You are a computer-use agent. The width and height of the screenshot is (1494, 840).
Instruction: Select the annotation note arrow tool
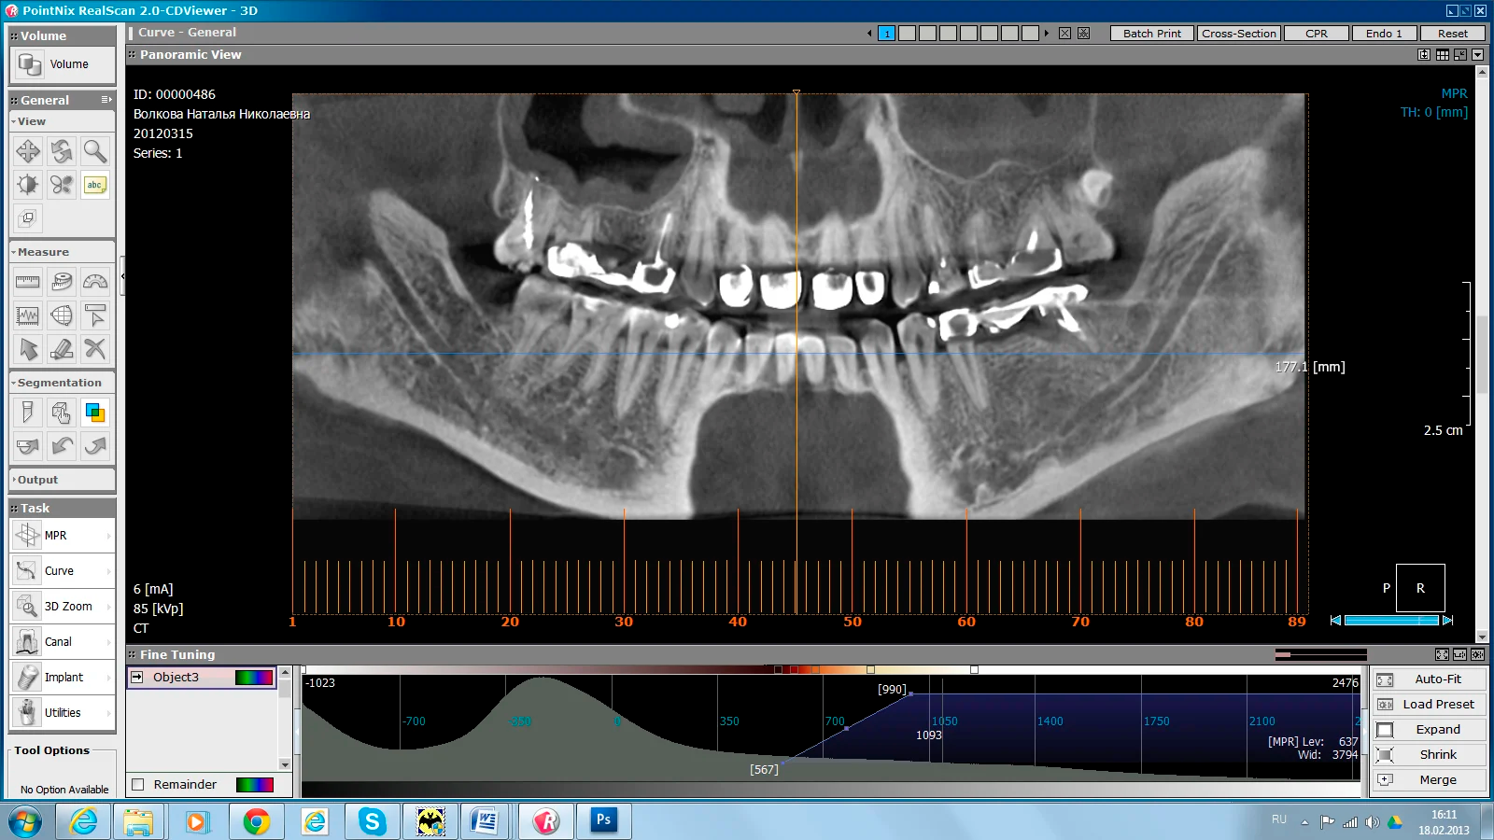point(95,315)
